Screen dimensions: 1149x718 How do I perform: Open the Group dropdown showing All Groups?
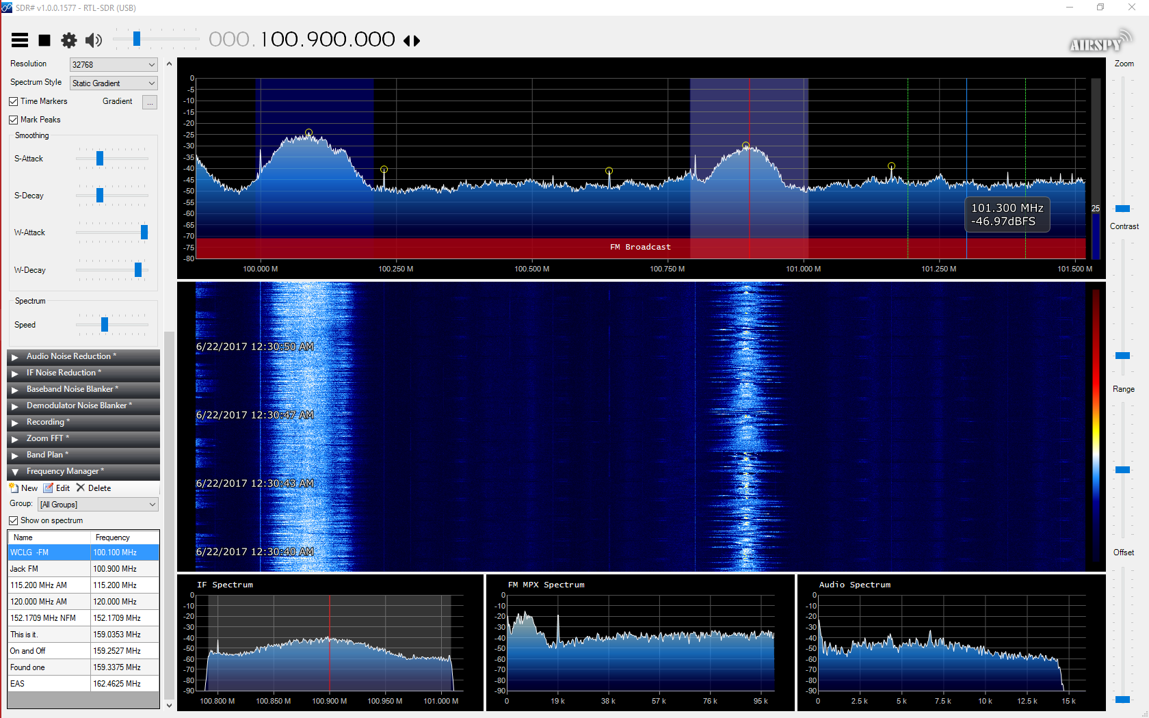(x=98, y=504)
